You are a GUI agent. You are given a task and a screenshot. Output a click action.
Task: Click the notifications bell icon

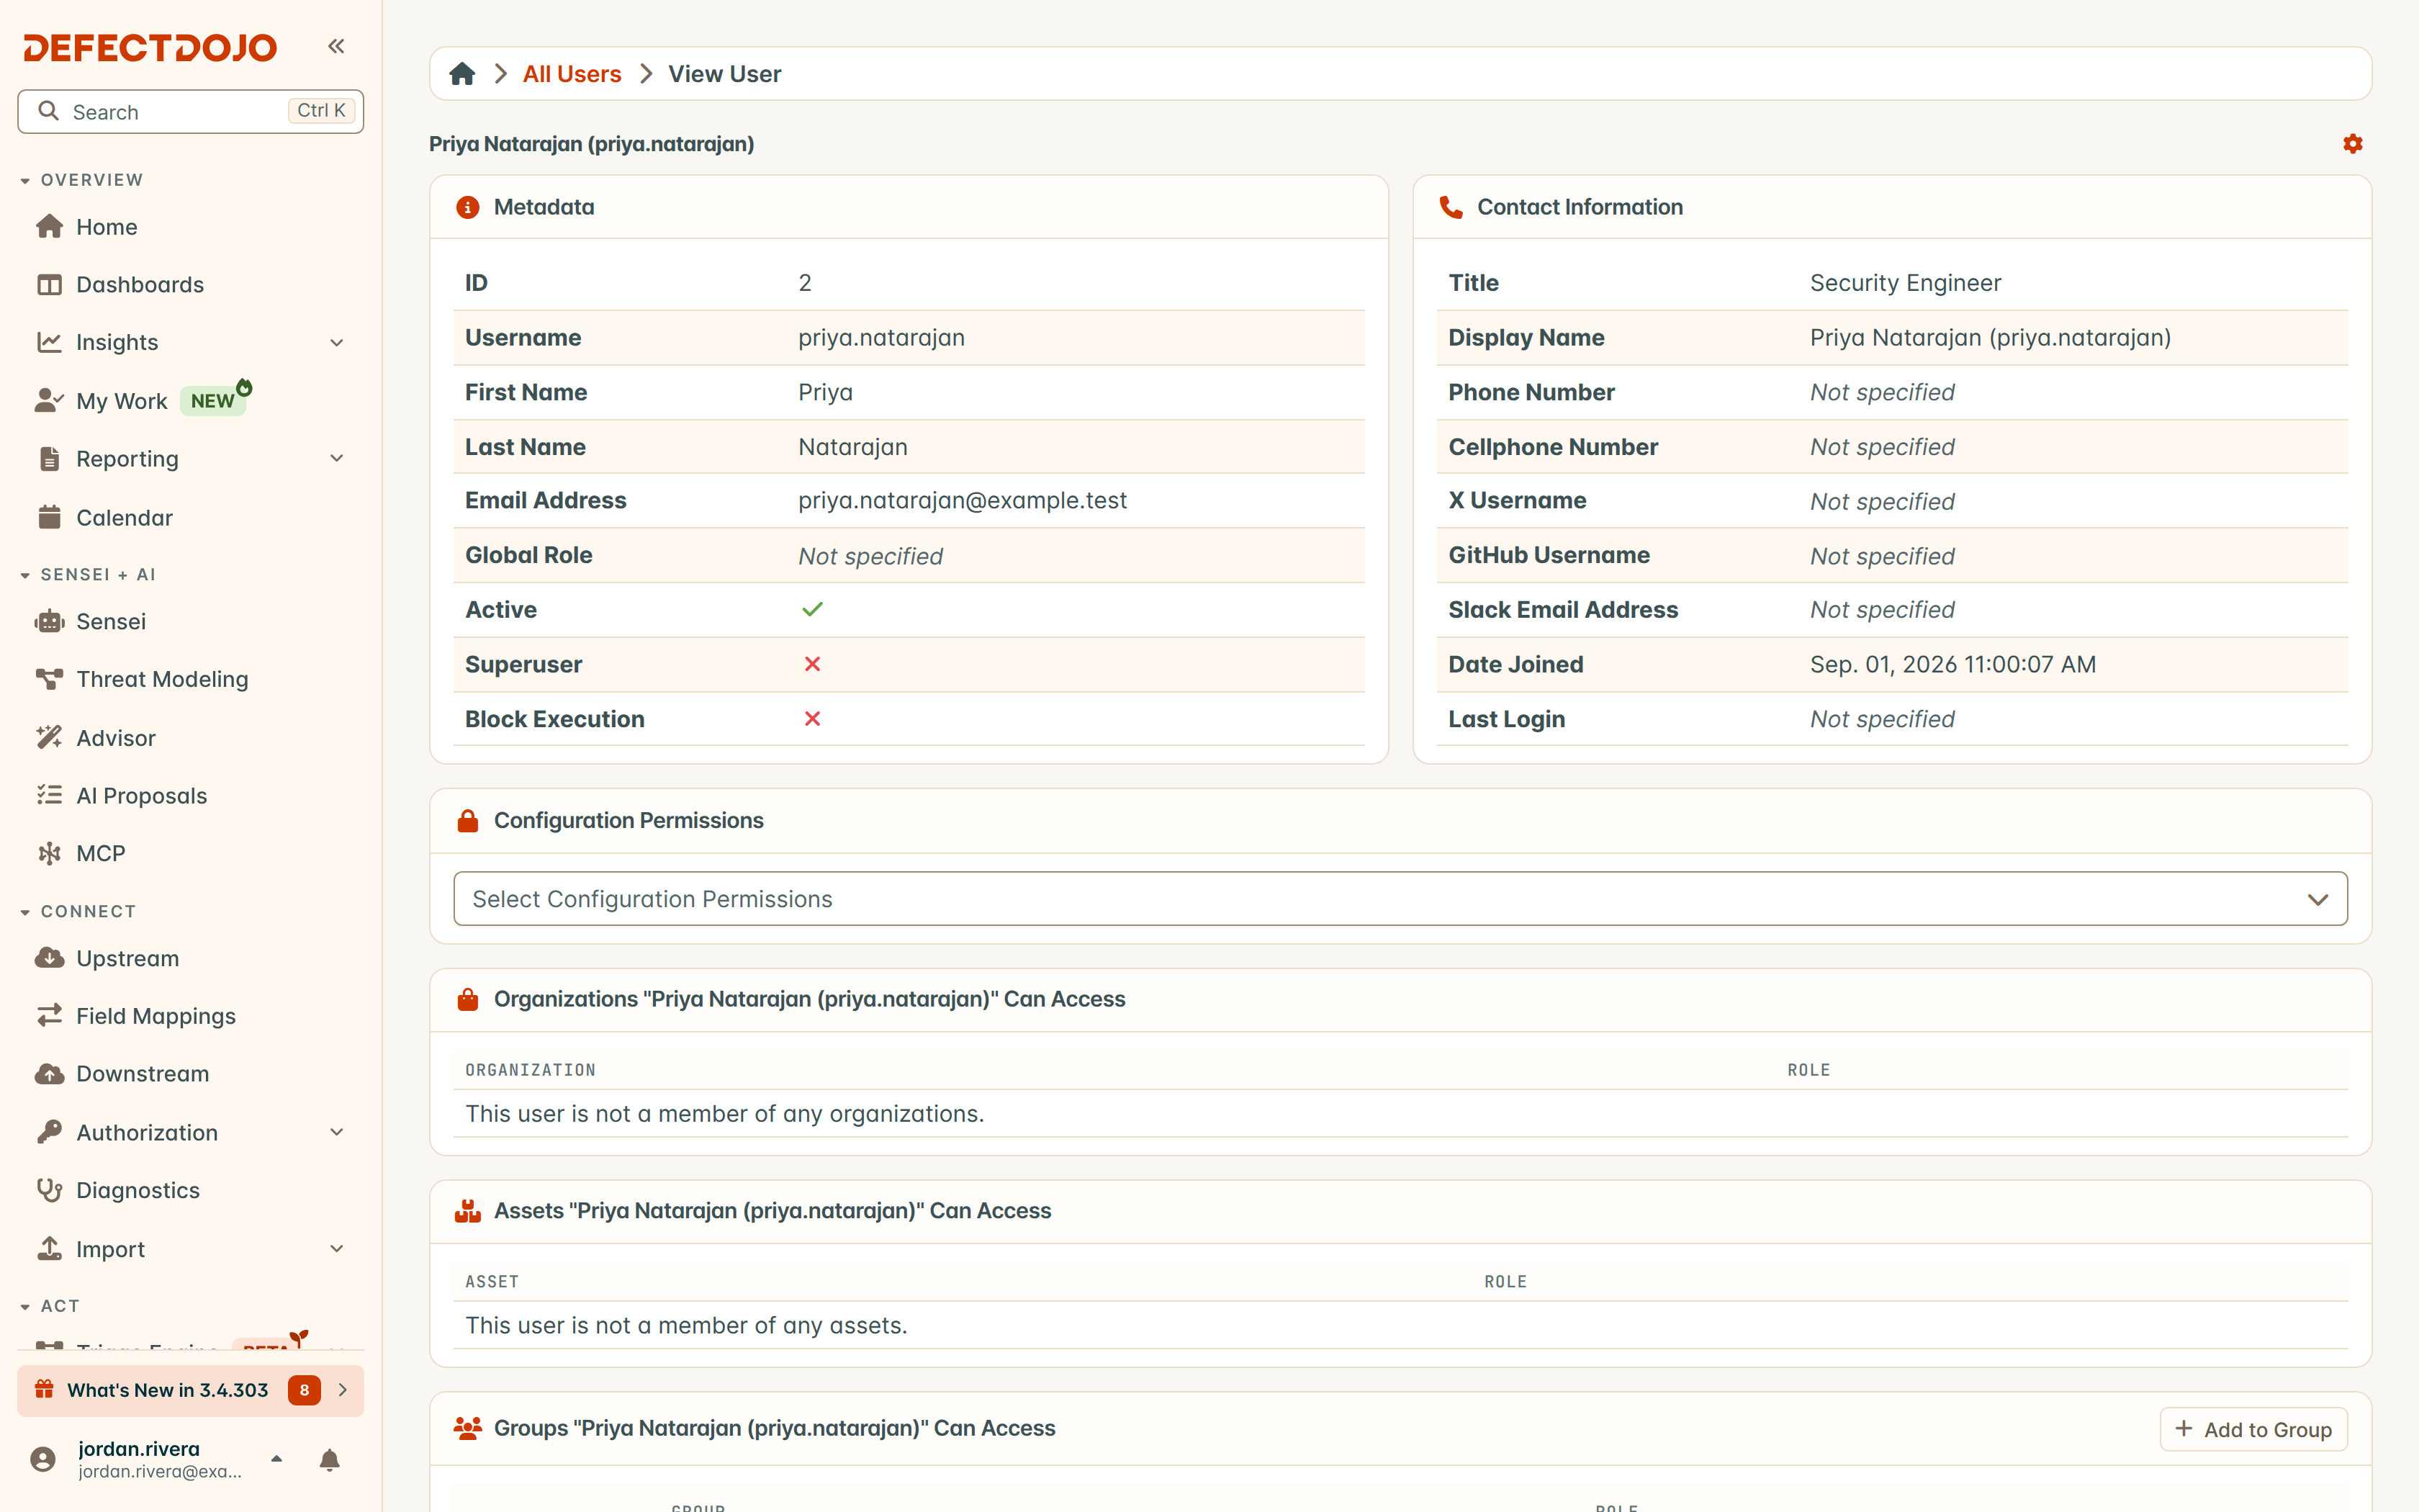(x=330, y=1460)
